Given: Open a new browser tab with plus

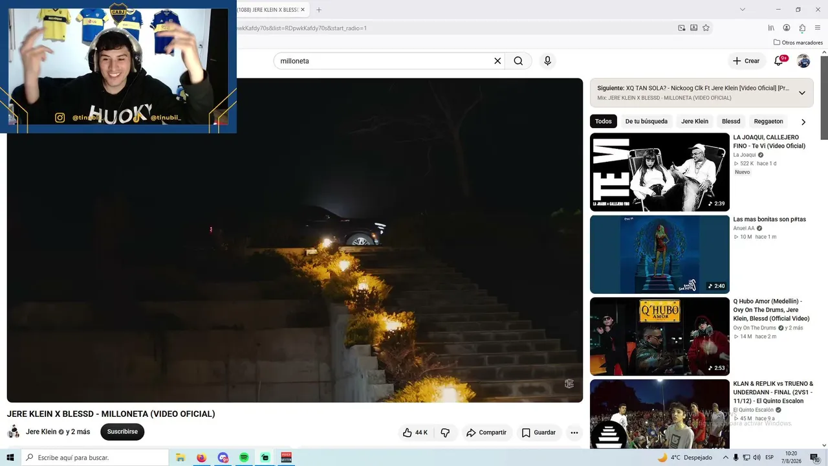Looking at the screenshot, I should 319,10.
